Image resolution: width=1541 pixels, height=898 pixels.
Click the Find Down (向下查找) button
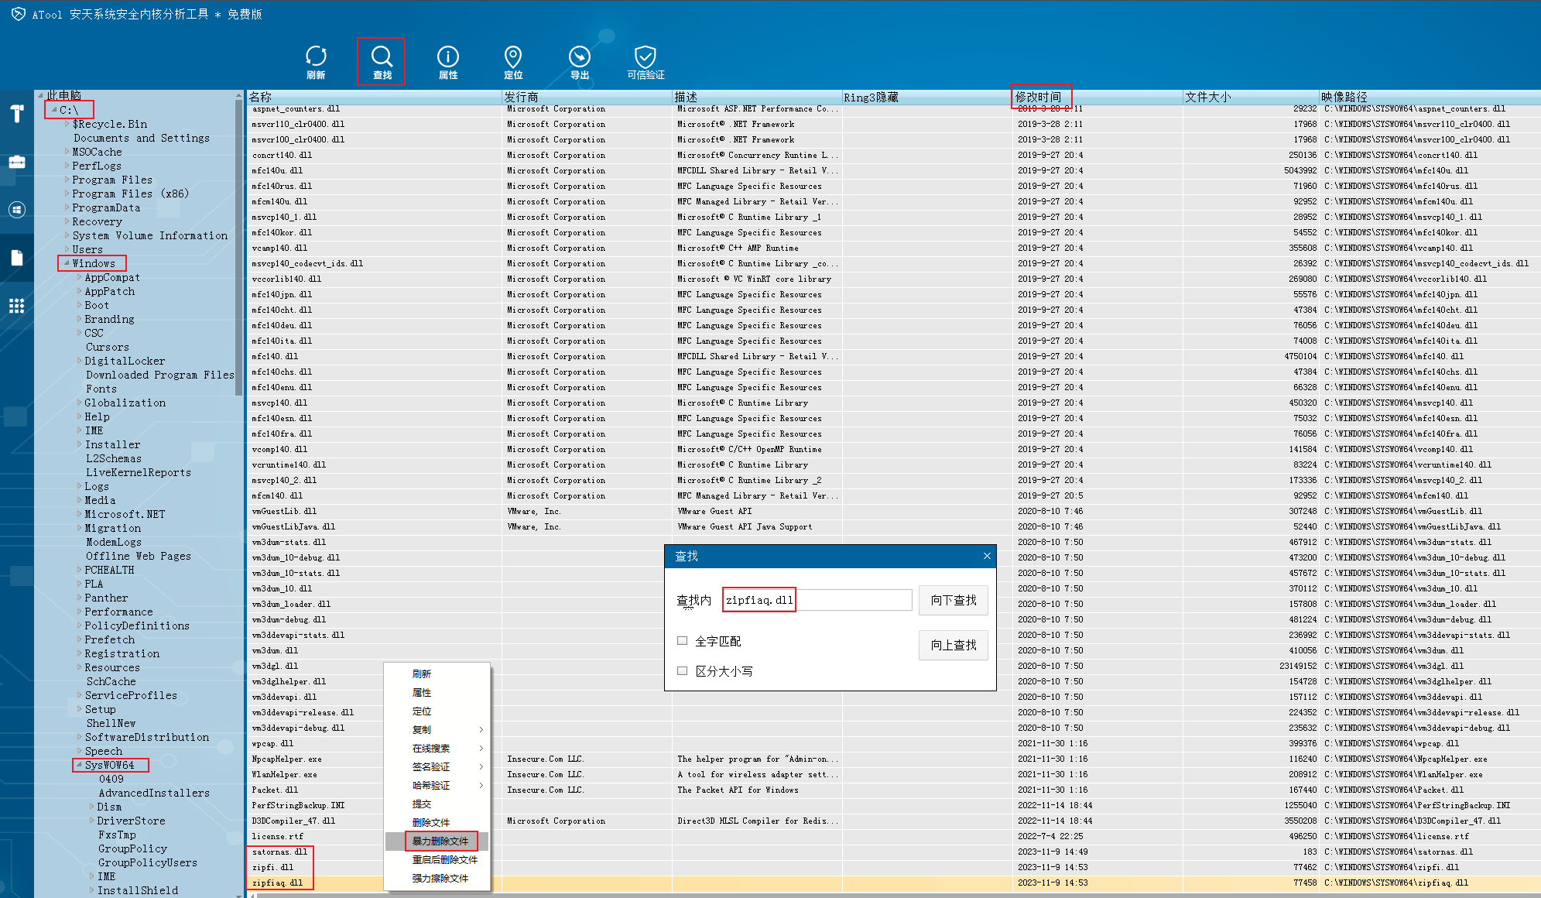(x=953, y=600)
